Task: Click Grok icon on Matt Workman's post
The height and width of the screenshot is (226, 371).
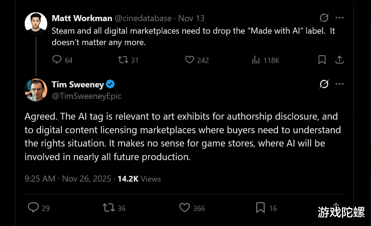Action: click(324, 18)
